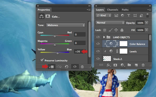Toggle Levels mask link chain
This screenshot has width=156, height=97.
[117, 51]
